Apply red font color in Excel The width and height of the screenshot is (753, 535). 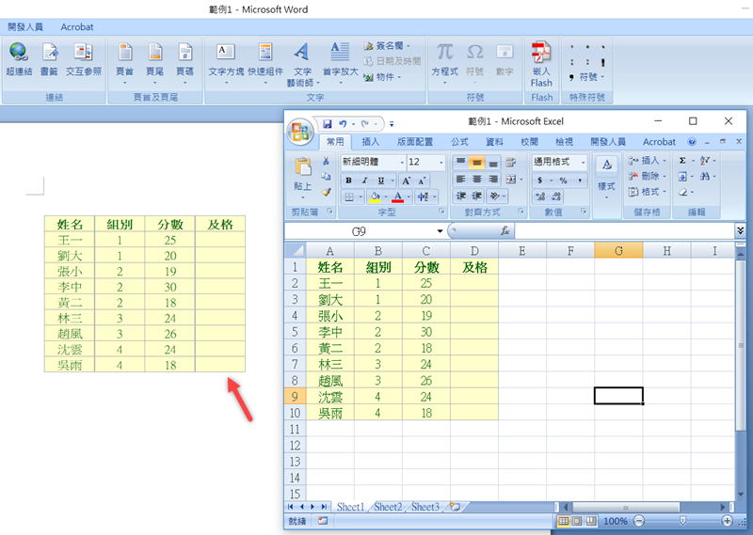(397, 197)
